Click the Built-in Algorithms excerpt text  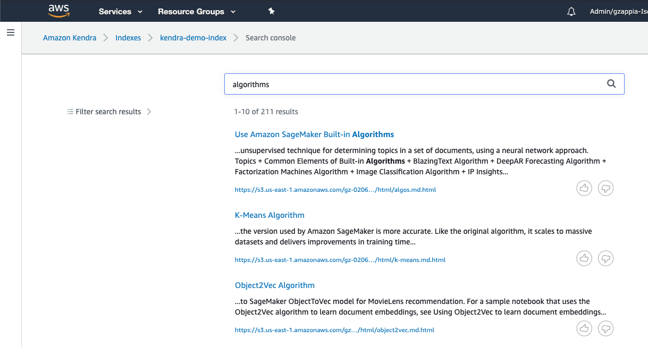click(420, 161)
